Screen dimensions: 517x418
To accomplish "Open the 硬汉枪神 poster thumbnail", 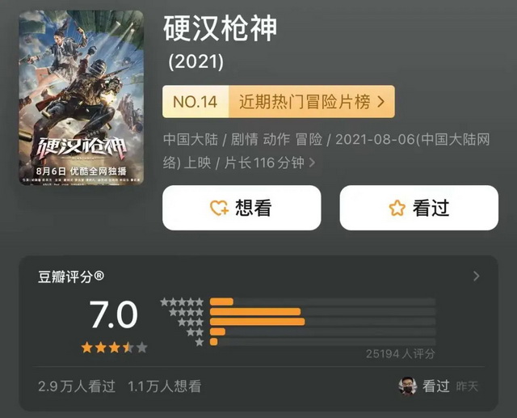I will click(x=82, y=98).
